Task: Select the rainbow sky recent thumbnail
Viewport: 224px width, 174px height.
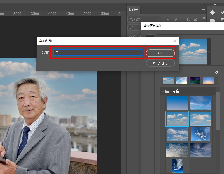Action: coord(181,80)
